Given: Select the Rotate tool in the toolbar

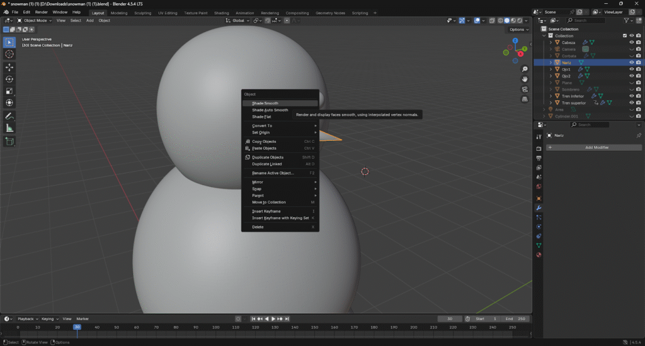Looking at the screenshot, I should click(9, 79).
